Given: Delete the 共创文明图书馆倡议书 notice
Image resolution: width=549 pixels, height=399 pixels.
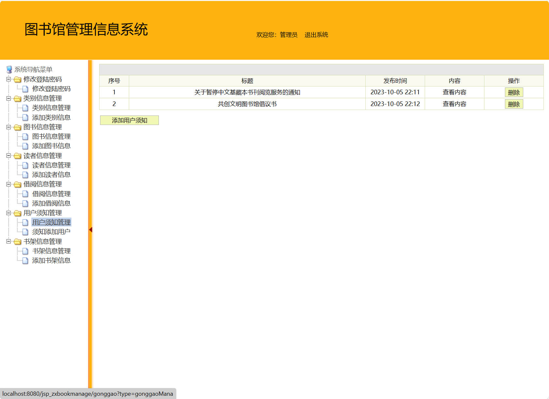Looking at the screenshot, I should click(x=513, y=104).
